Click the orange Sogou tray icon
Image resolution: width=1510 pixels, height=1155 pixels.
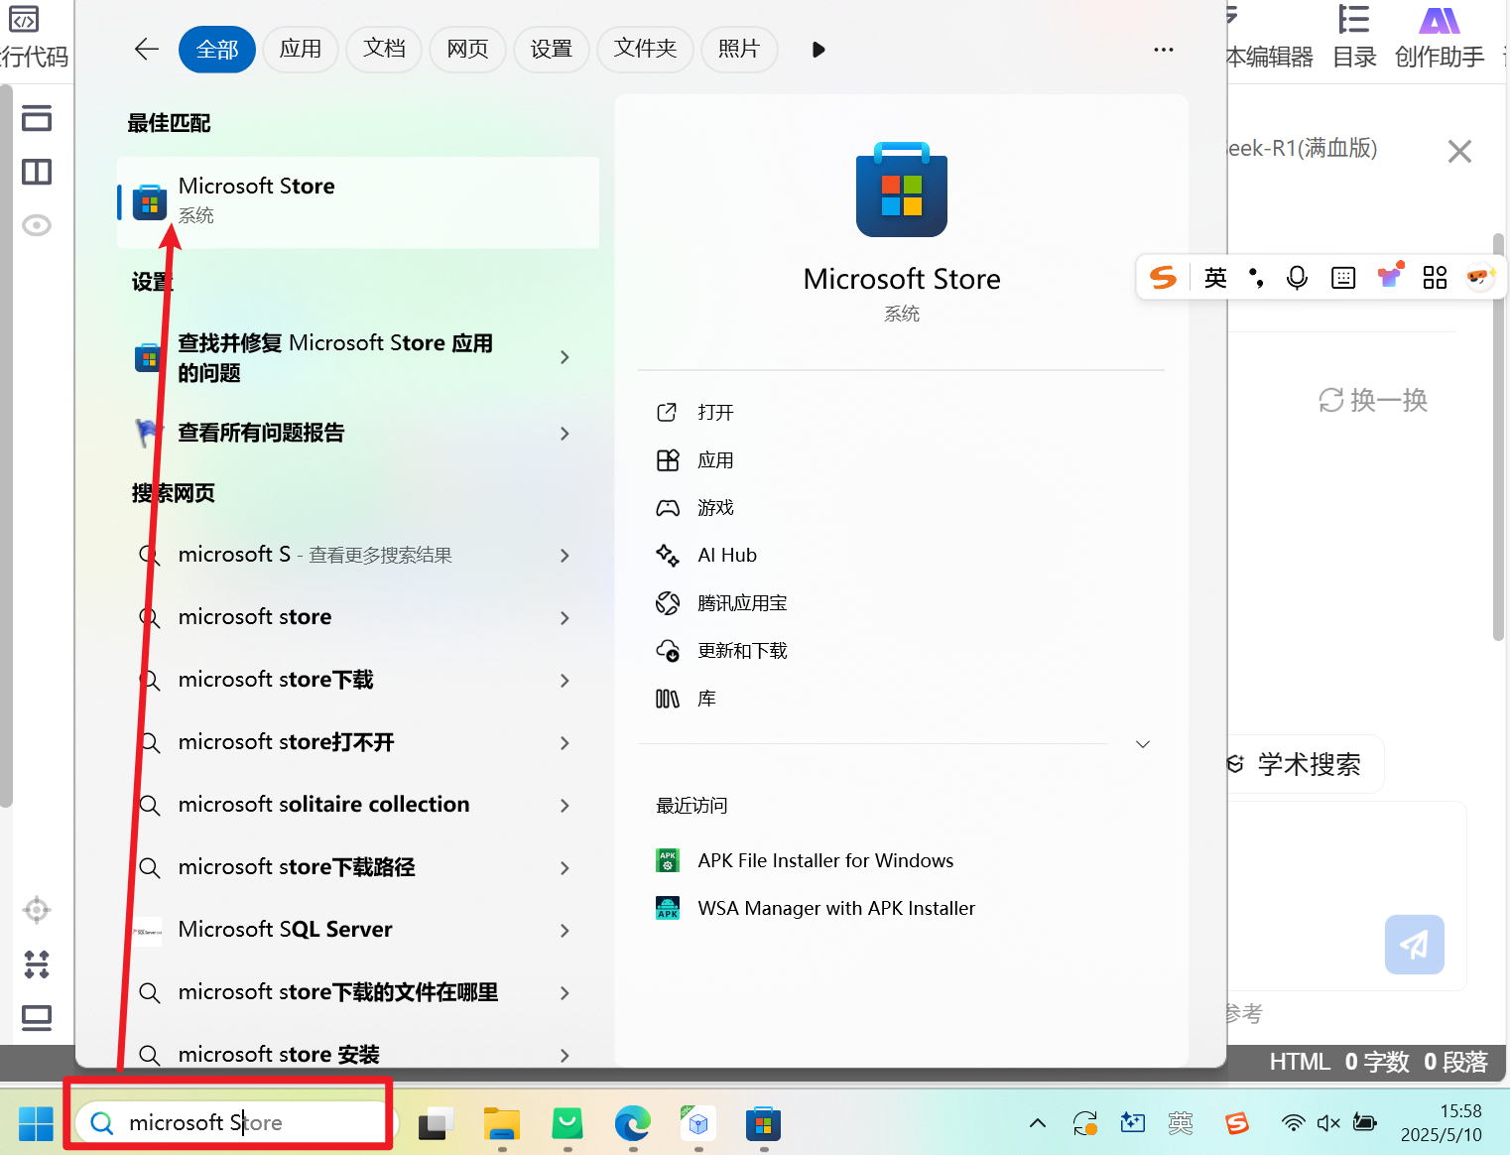[x=1237, y=1123]
